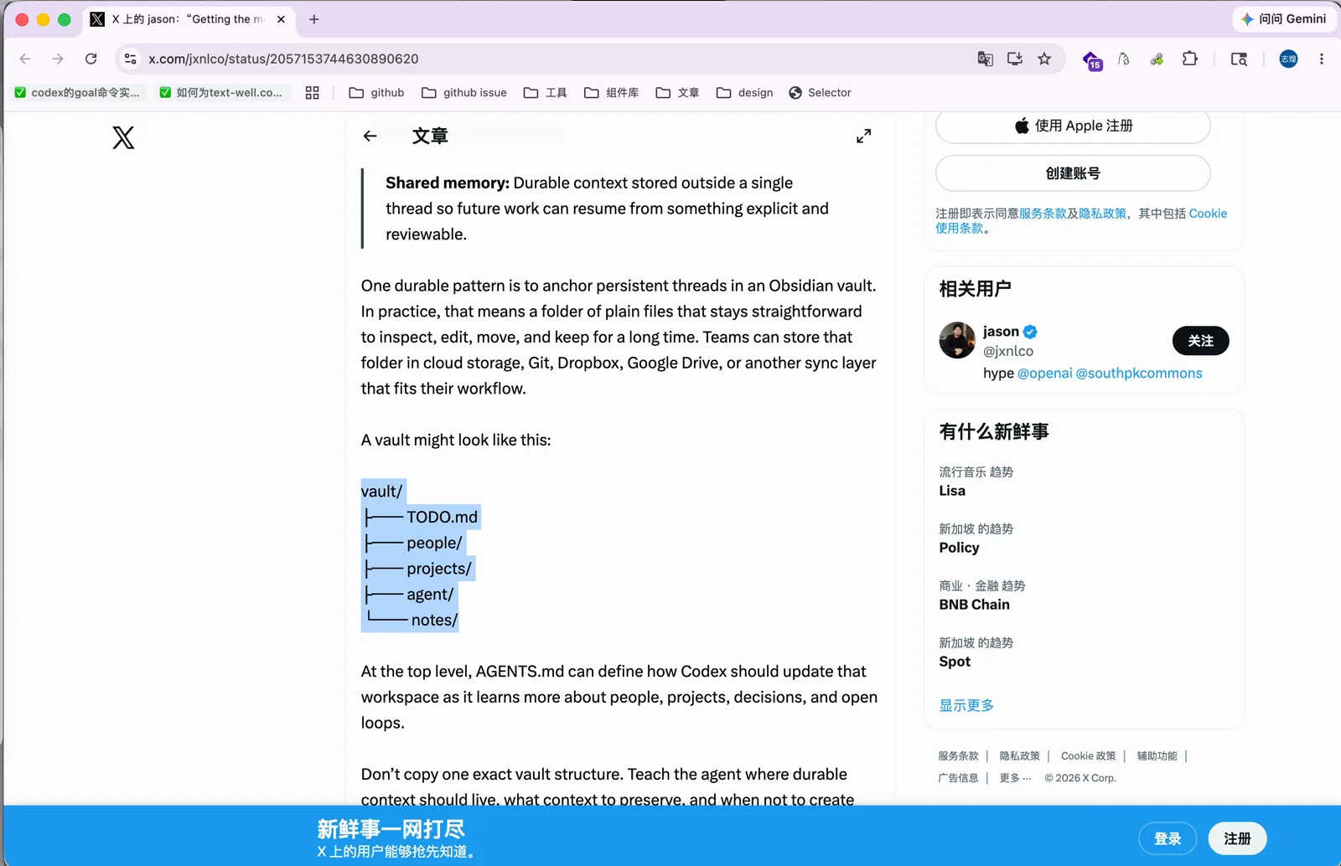Click 显示更多 under trends
This screenshot has height=866, width=1341.
coord(966,705)
